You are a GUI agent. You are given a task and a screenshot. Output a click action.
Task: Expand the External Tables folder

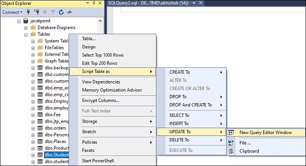[33, 55]
